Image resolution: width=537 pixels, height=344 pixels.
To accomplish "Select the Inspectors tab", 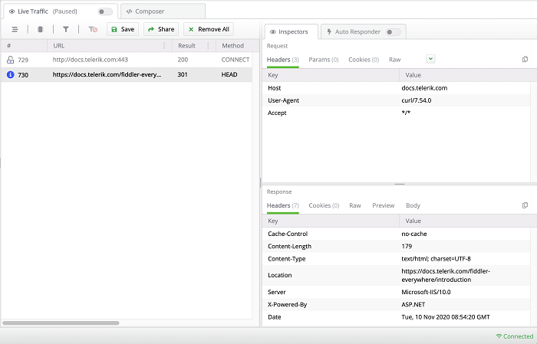I will pos(292,32).
